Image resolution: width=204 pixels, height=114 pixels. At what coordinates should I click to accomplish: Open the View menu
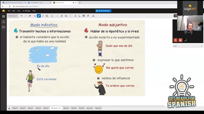19,11
